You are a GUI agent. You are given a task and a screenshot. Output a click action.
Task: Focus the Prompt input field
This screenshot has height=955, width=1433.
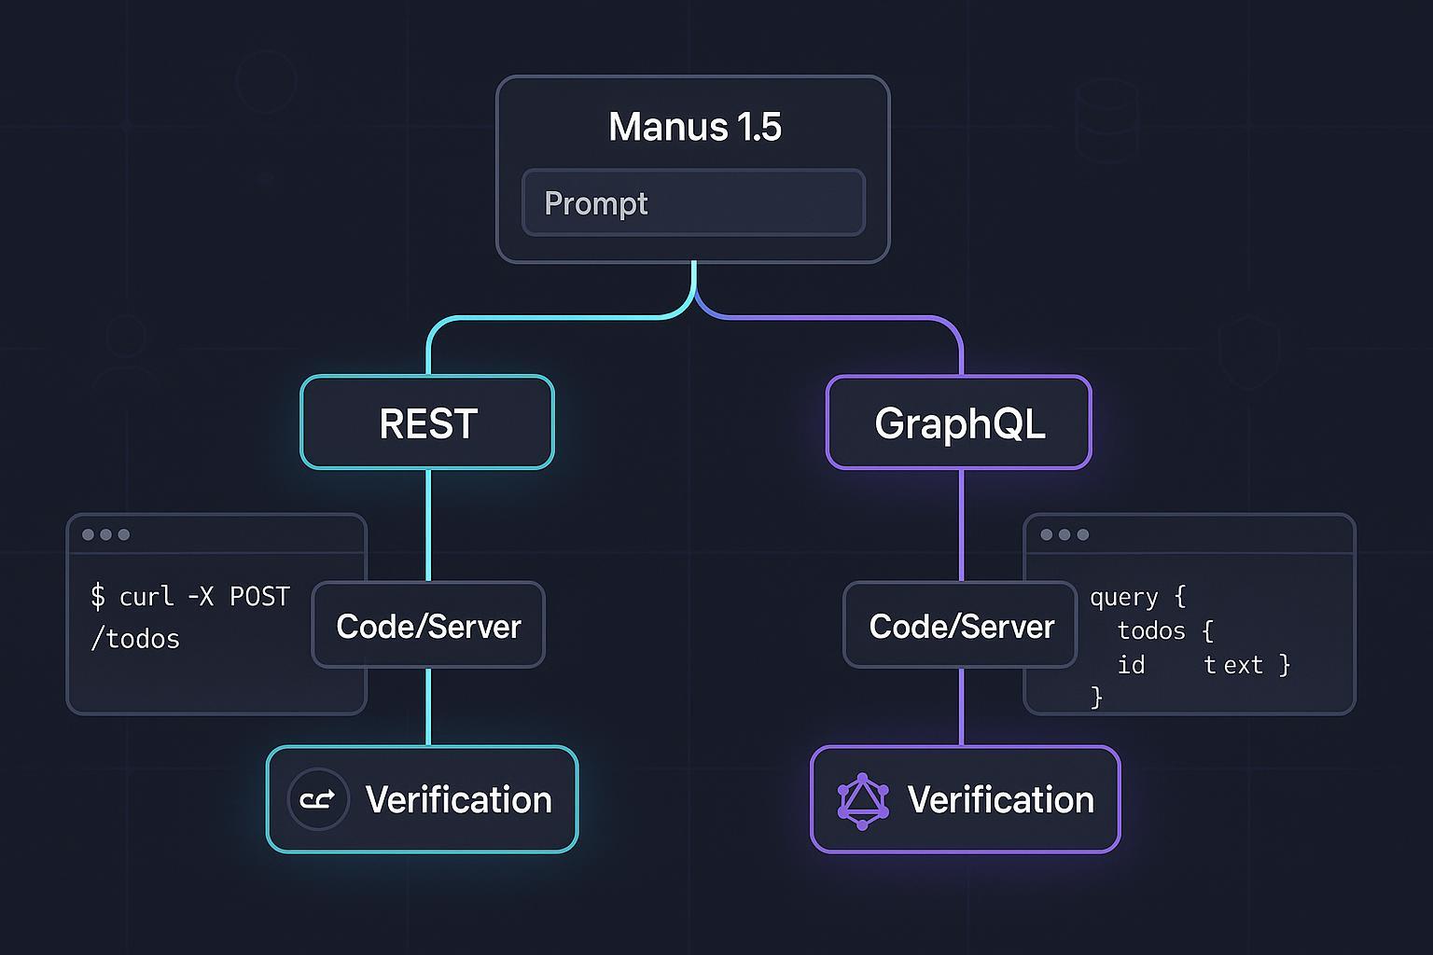tap(693, 202)
